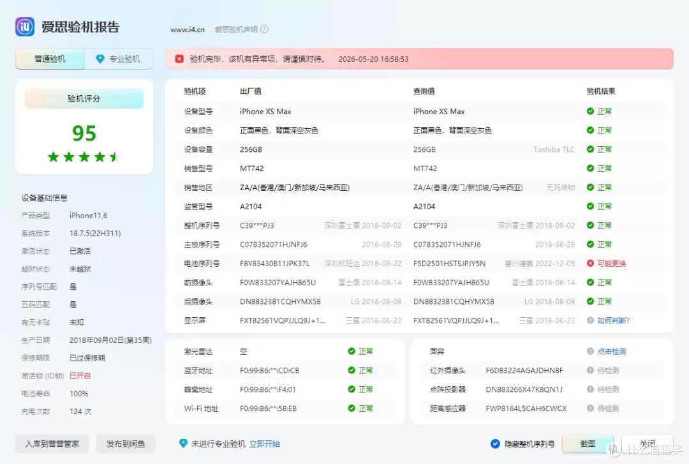Click the Wi-Fi address F0:99:B6:**:58:EB

pyautogui.click(x=268, y=408)
